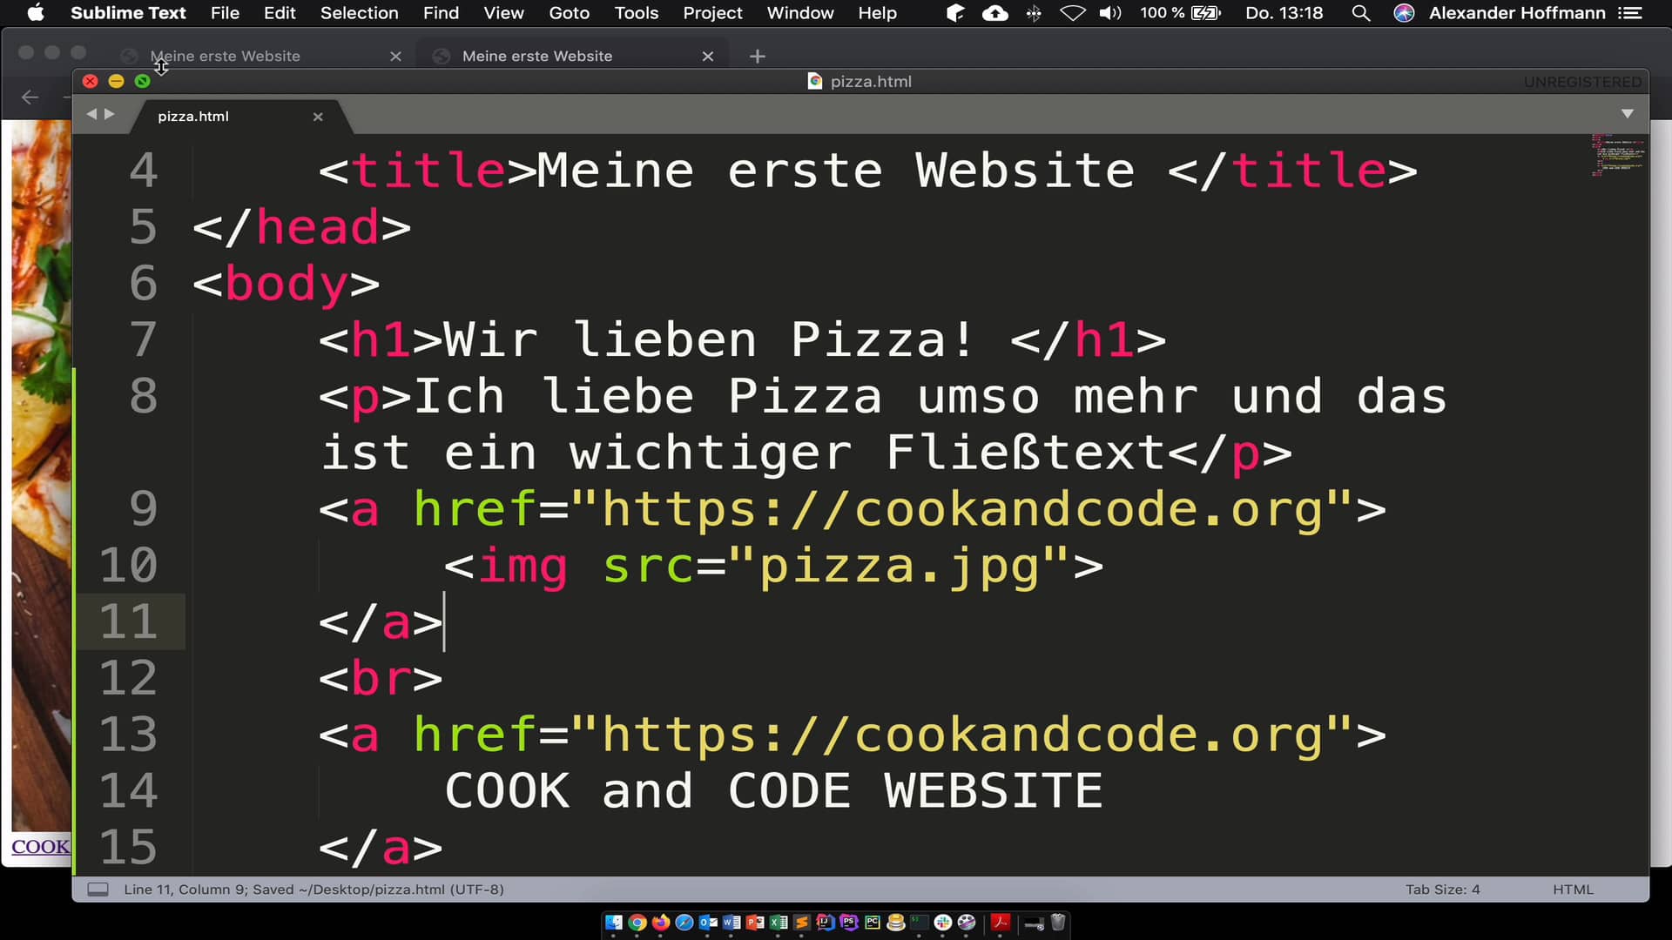Switch to the second Meine erste Website browser tab
1672x940 pixels.
point(536,56)
